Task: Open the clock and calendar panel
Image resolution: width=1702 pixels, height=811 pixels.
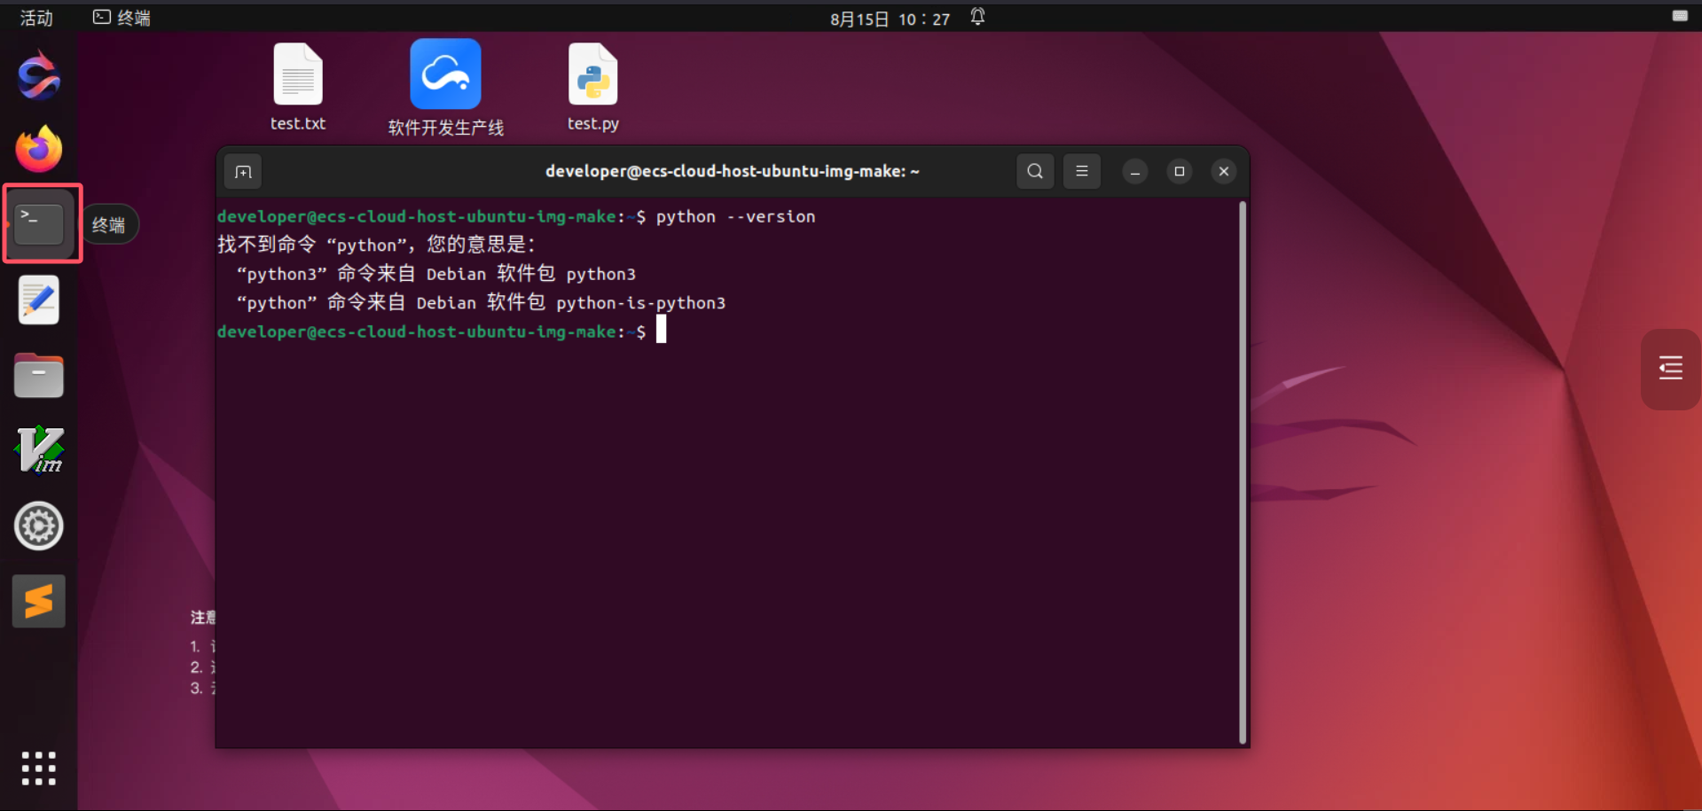Action: 890,19
